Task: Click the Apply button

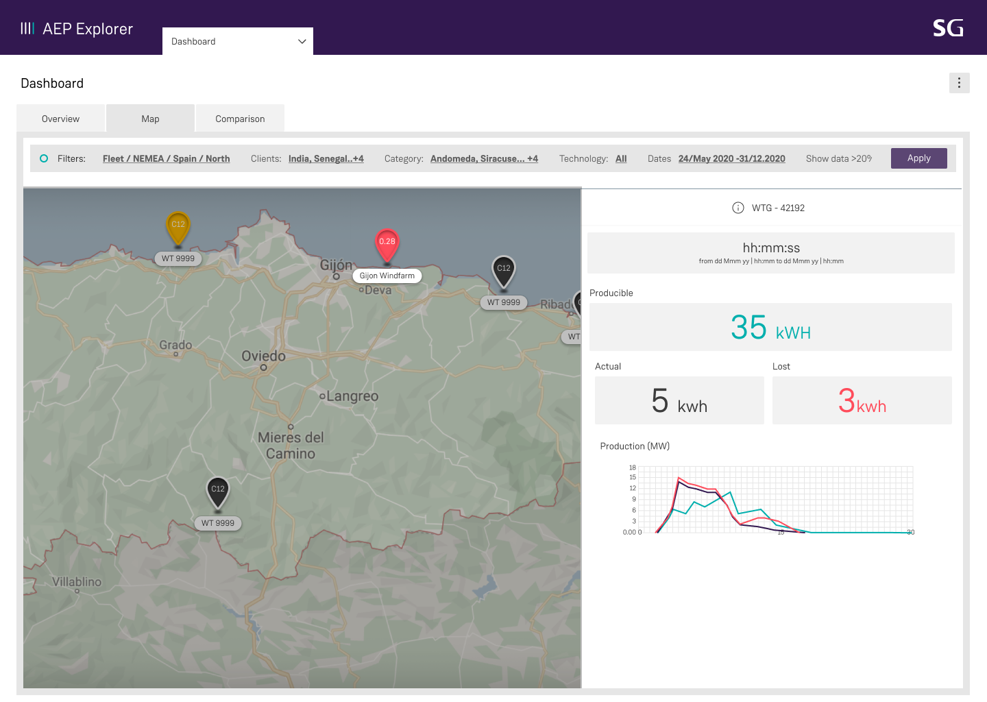Action: point(919,158)
